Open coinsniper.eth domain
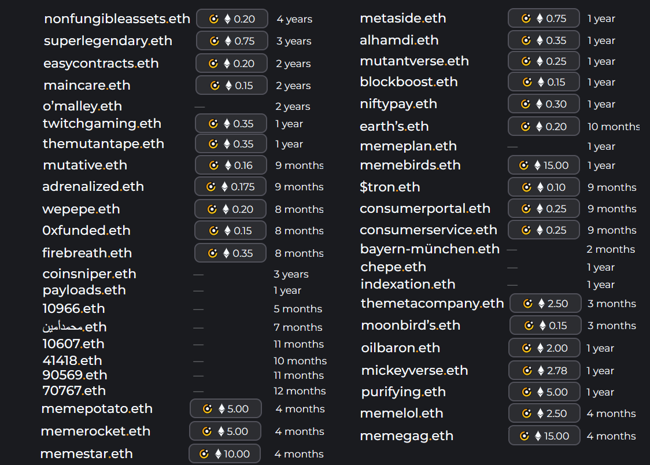650x465 pixels. tap(89, 274)
